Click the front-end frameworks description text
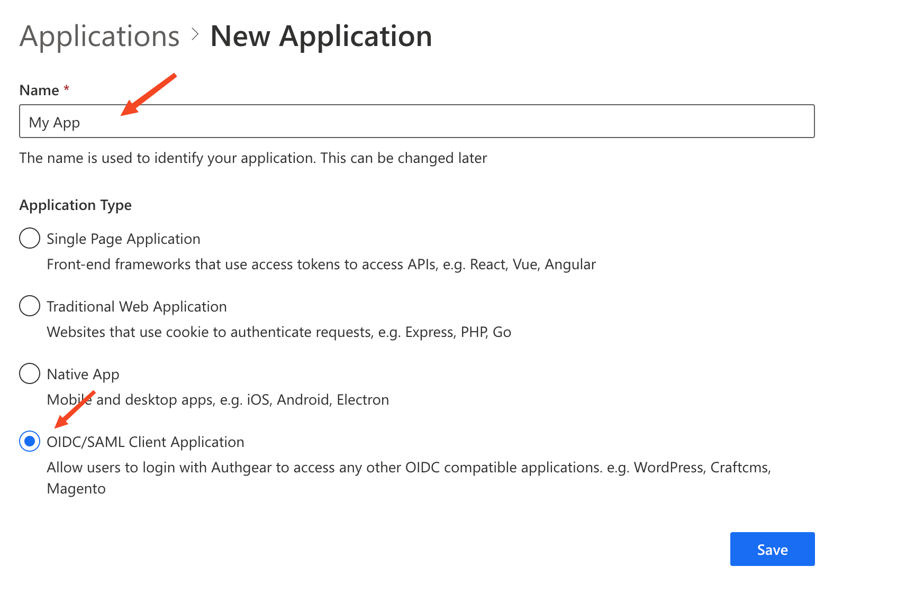The image size is (906, 603). (x=321, y=264)
